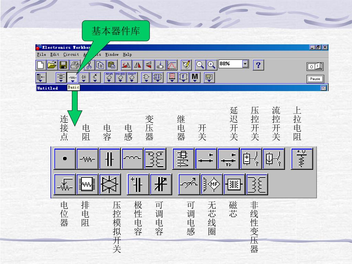Open a circuit file with folder icon
Screen dimensions: 352x264
point(52,65)
